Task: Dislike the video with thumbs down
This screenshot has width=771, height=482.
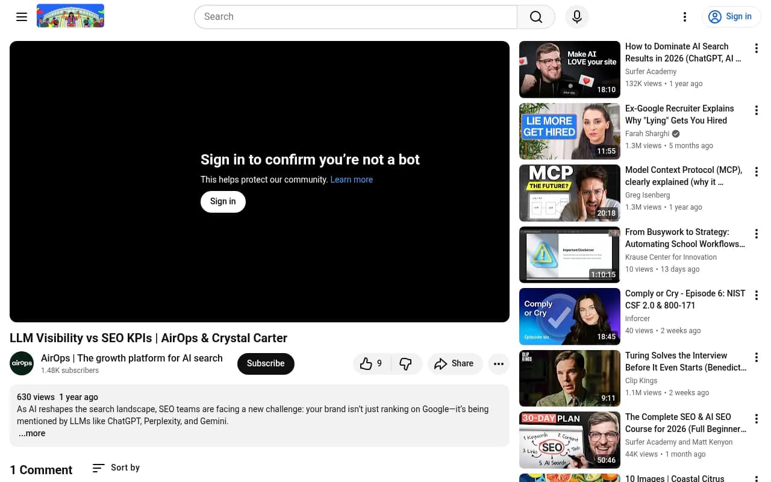Action: point(406,364)
